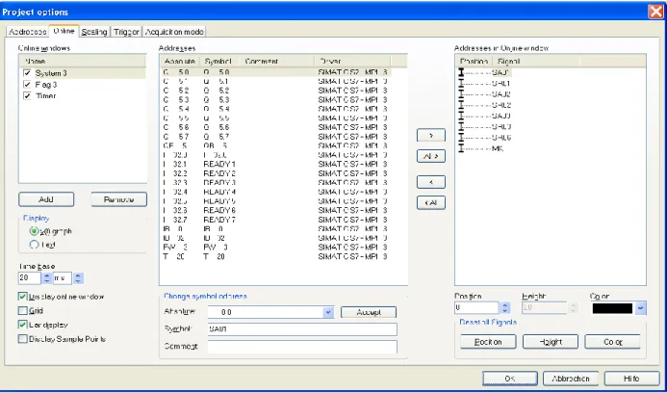Select the T 20 address row
The width and height of the screenshot is (667, 393).
tap(275, 257)
